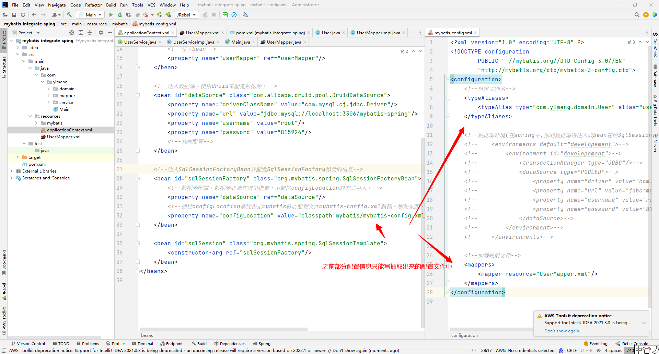Open Search Everywhere magnifier icon

[x=637, y=15]
